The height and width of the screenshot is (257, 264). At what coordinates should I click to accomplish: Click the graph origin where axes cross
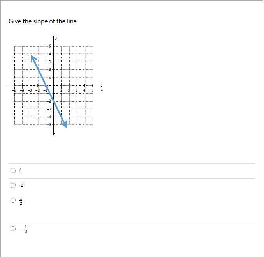coord(54,85)
